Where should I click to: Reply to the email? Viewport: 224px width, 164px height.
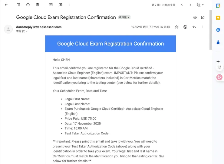point(194,27)
